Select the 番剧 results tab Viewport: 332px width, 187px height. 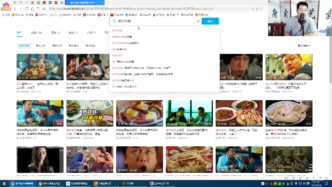tap(56, 33)
